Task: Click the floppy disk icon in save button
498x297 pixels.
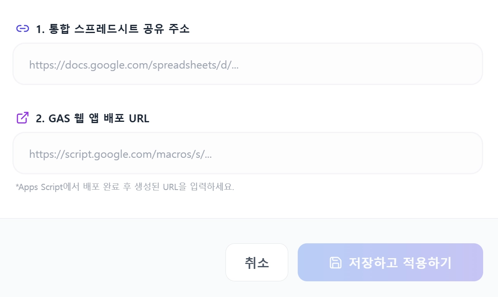Action: 335,263
